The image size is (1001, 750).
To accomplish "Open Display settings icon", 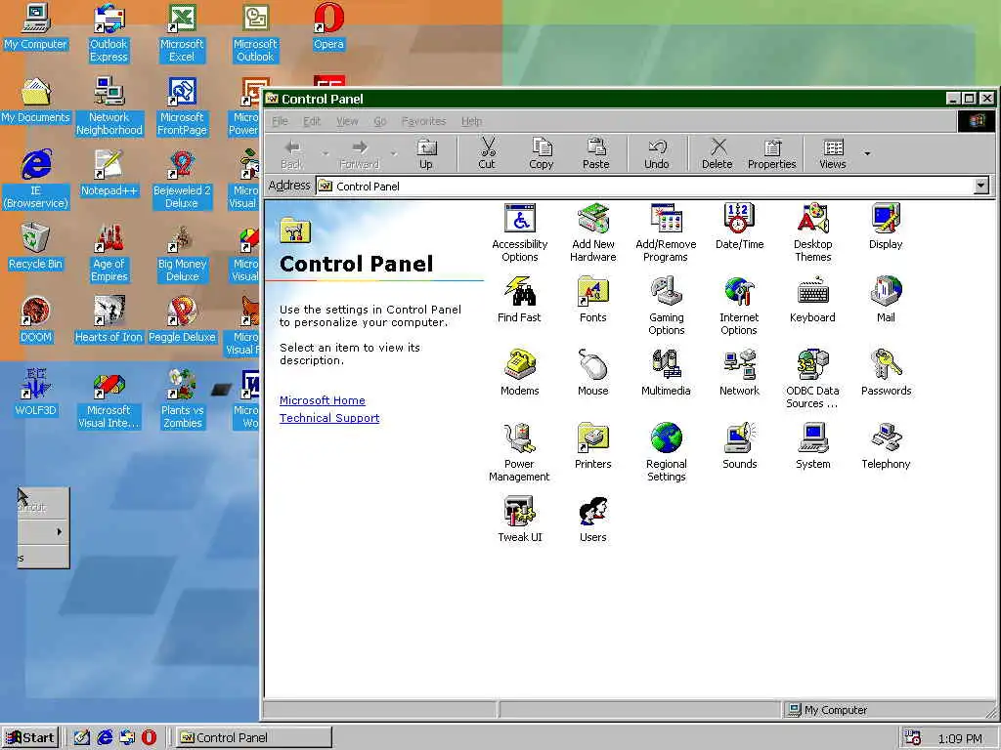I will pyautogui.click(x=886, y=227).
